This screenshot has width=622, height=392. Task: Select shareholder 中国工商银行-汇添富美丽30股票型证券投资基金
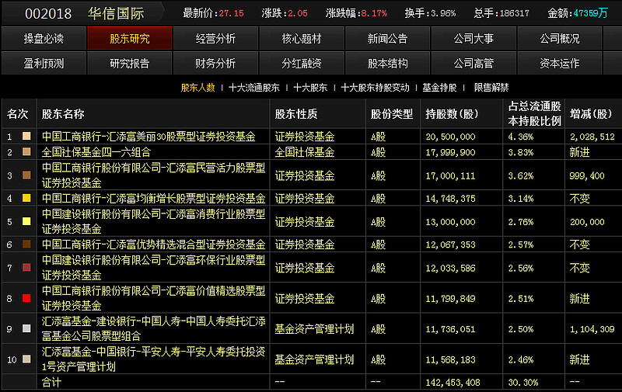coord(149,137)
